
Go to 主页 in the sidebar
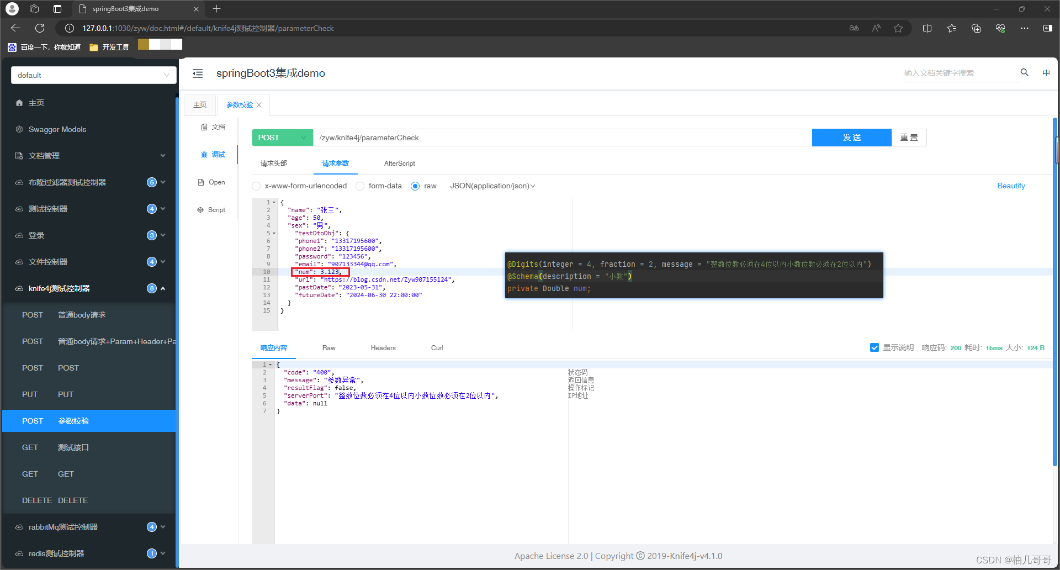(36, 103)
